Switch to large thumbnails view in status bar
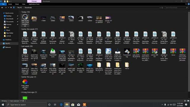 188,101
